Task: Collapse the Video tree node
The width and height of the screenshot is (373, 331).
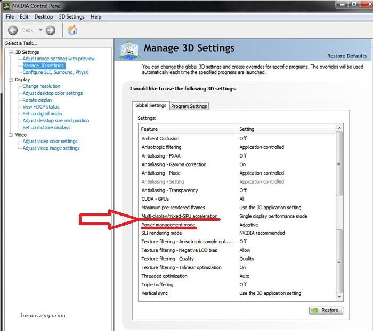Action: [x=11, y=135]
